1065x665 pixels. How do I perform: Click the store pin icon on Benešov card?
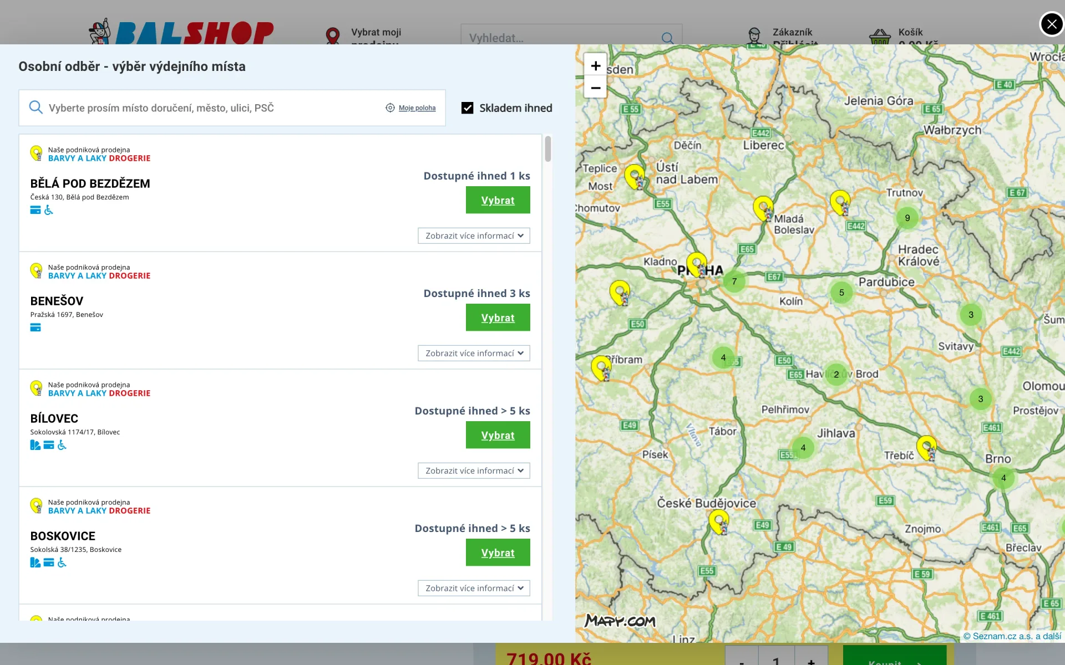click(37, 270)
